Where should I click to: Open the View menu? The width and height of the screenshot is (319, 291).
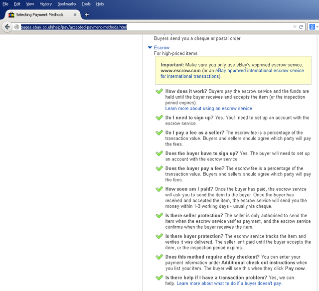30,4
